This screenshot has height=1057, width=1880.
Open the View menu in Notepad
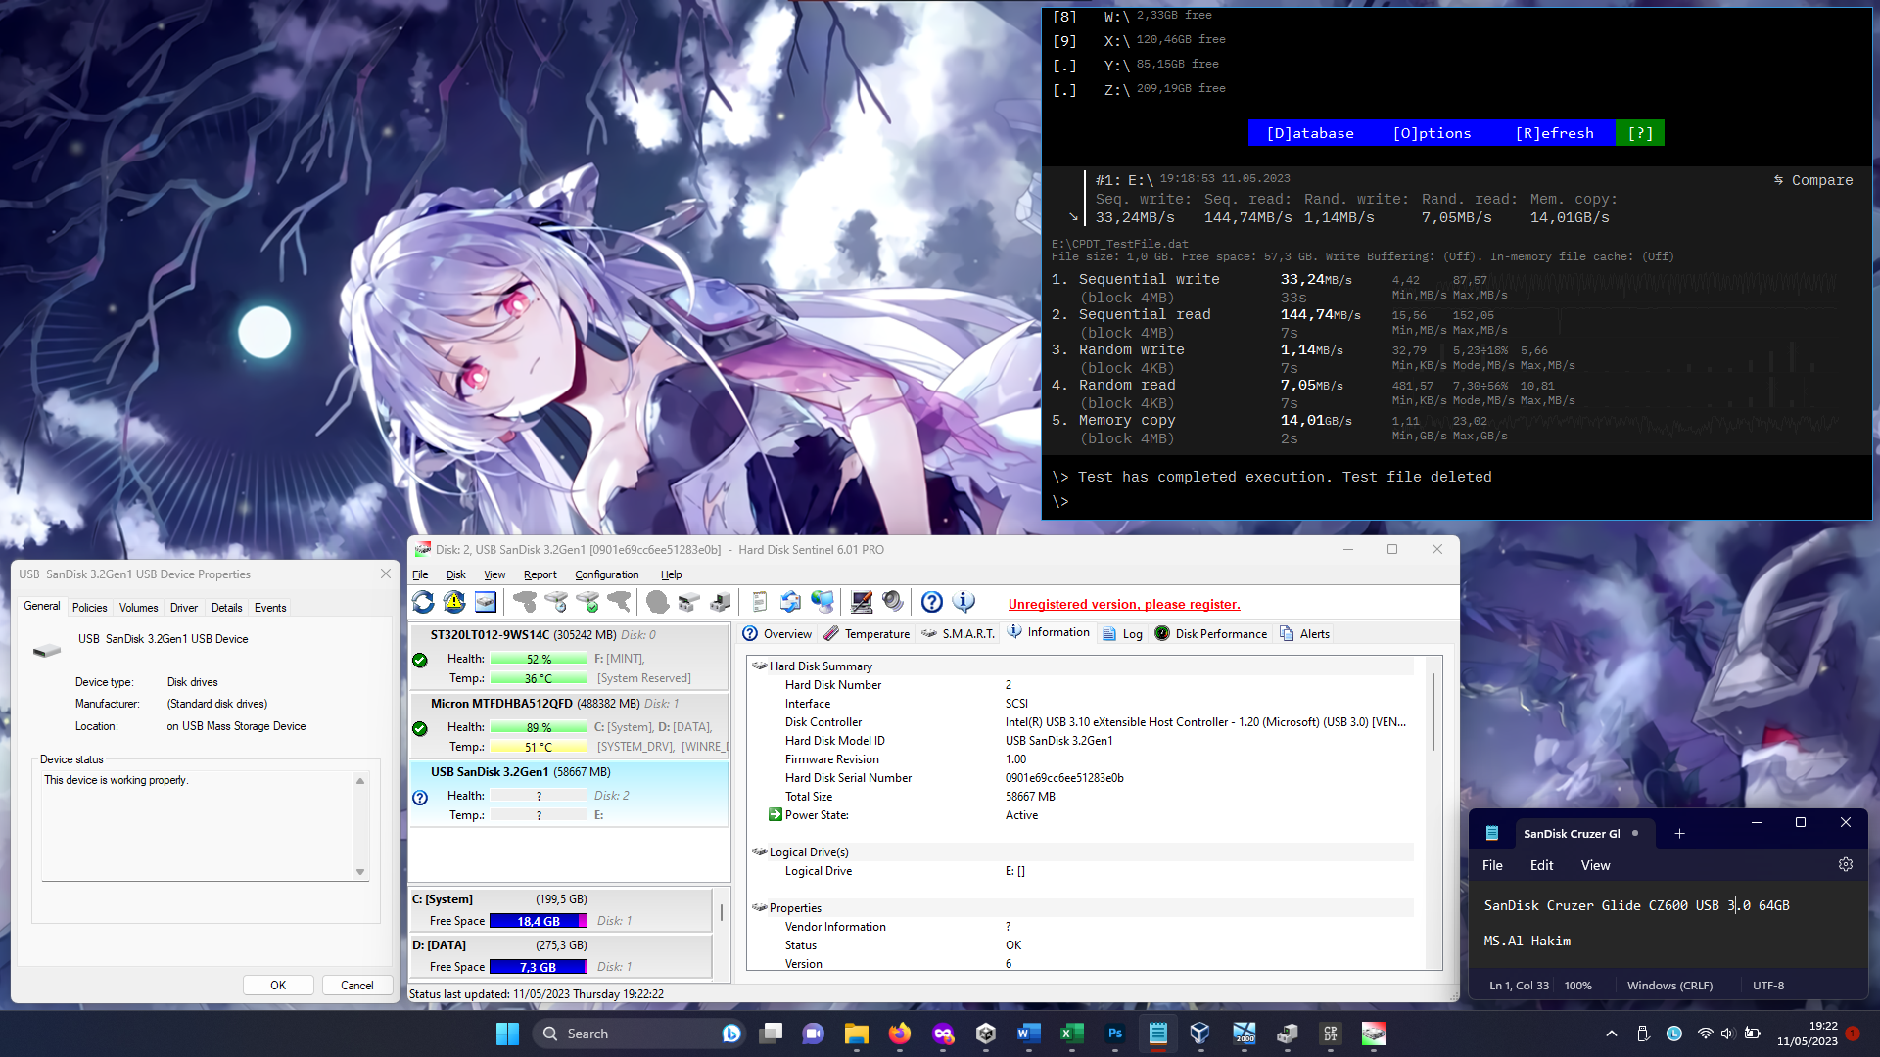click(1595, 865)
